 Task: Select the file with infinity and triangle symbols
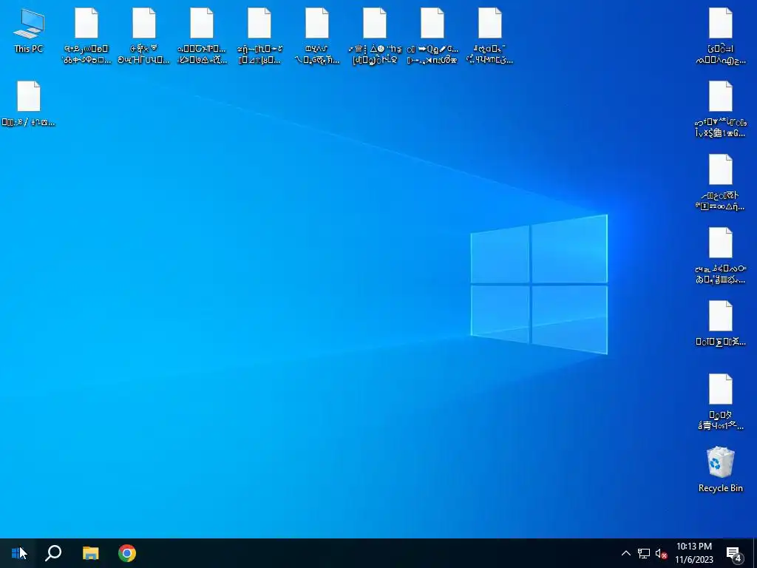(x=720, y=183)
